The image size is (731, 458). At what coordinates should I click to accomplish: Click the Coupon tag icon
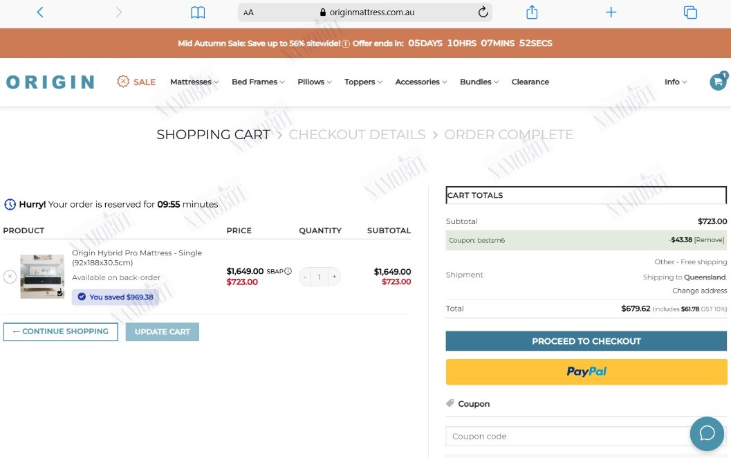pos(450,403)
